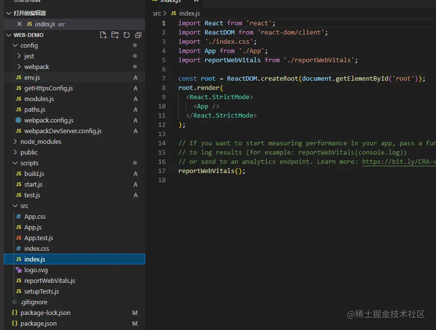The height and width of the screenshot is (330, 436).
Task: Open package-lock.json file
Action: click(75, 313)
